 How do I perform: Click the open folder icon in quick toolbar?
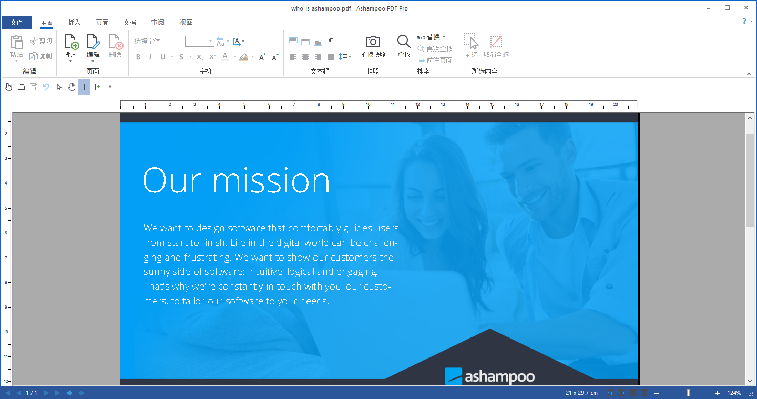(x=21, y=87)
